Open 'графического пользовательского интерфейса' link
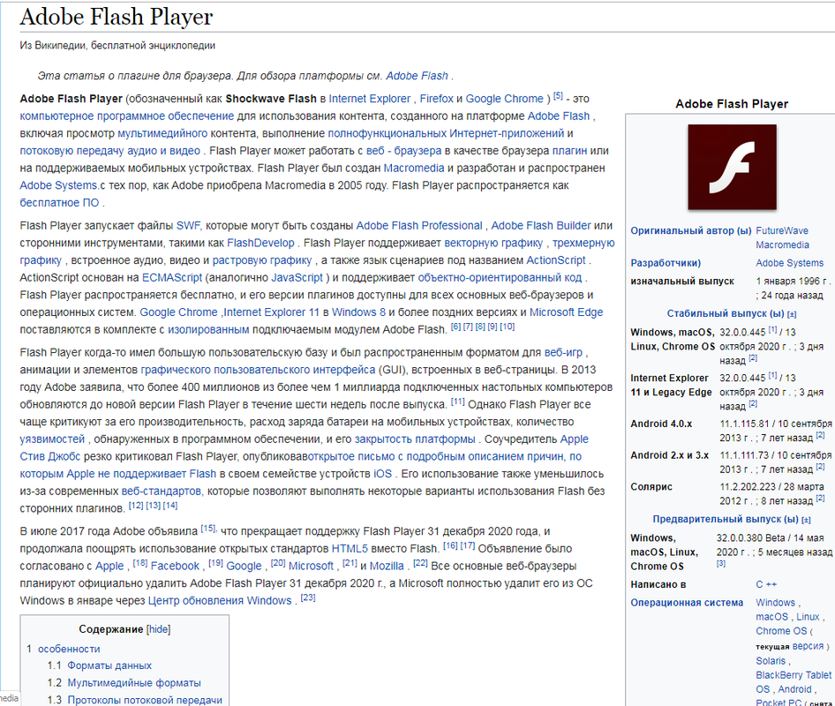Viewport: 835px width, 706px height. coord(258,370)
